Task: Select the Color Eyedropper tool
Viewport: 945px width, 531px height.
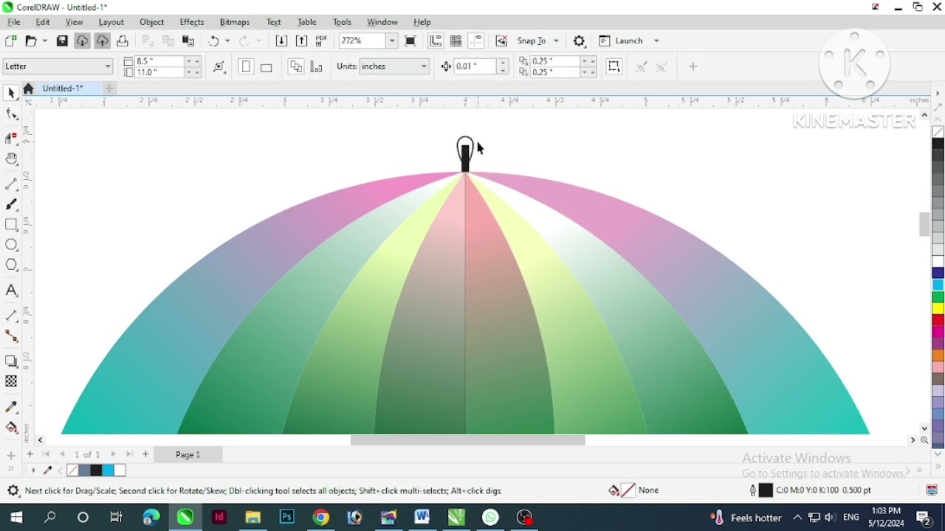Action: 11,406
